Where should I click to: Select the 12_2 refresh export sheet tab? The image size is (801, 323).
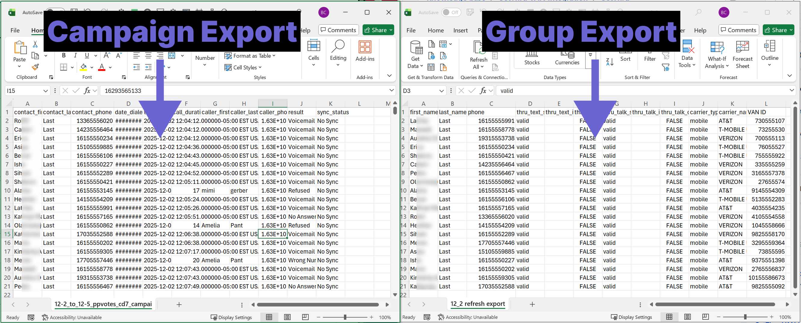point(478,304)
